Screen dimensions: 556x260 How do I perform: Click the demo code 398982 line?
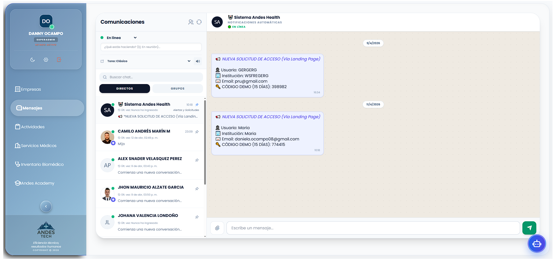tap(251, 87)
